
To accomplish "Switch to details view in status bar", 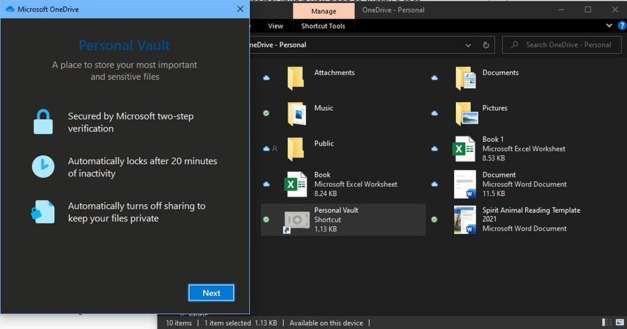I will pos(607,323).
